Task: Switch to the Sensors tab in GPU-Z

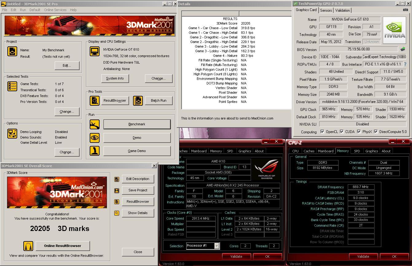Action: 326,10
